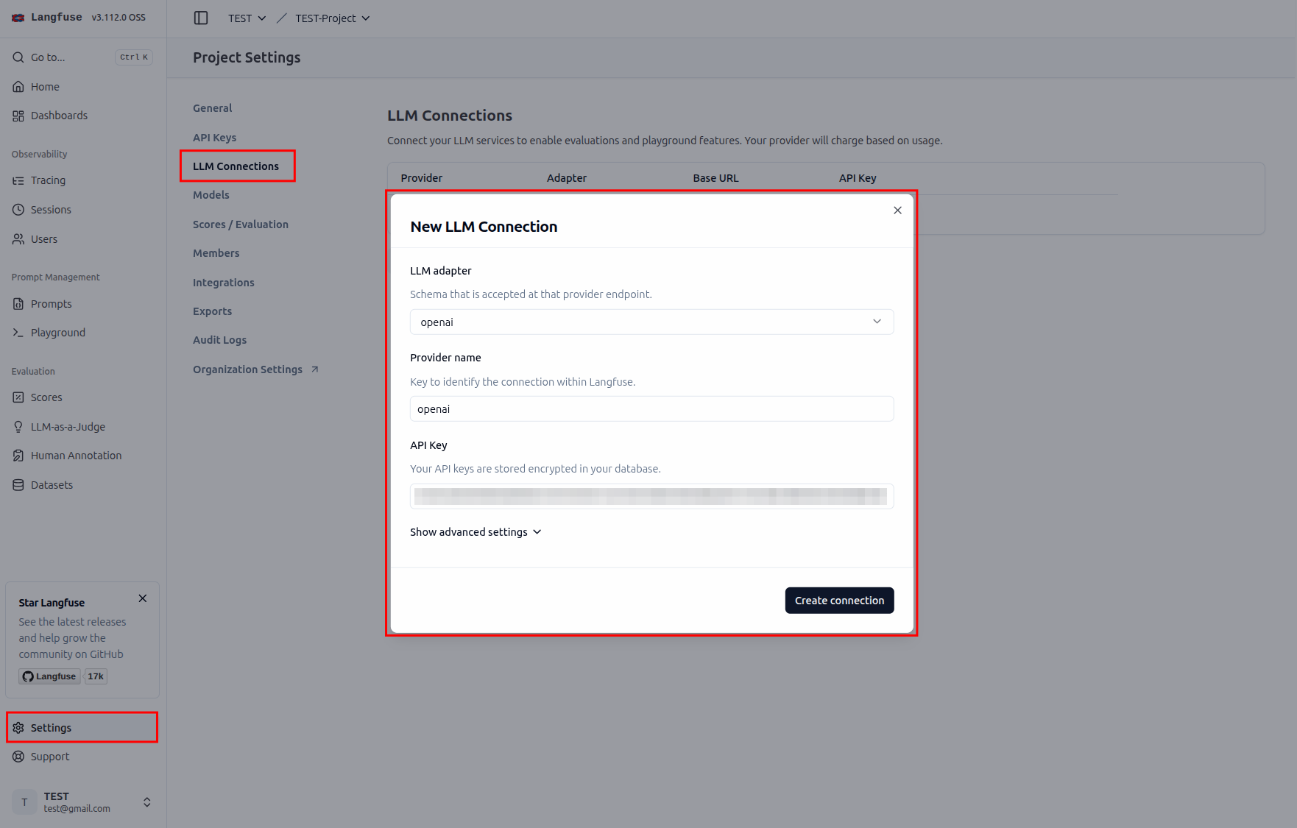Click the Home house icon

coord(18,87)
